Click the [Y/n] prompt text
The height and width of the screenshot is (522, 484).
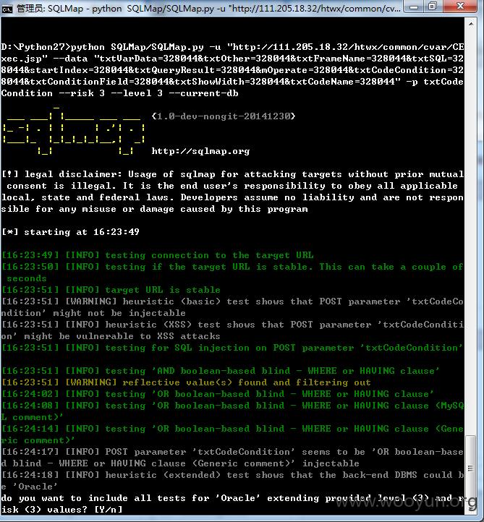pos(109,510)
